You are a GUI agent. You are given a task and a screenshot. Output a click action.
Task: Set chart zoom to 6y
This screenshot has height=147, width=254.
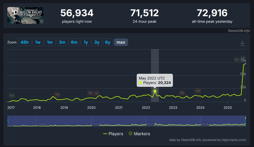point(108,42)
